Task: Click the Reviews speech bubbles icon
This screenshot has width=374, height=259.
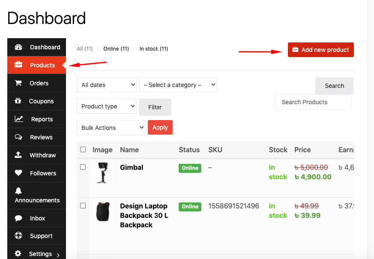Action: coord(18,137)
